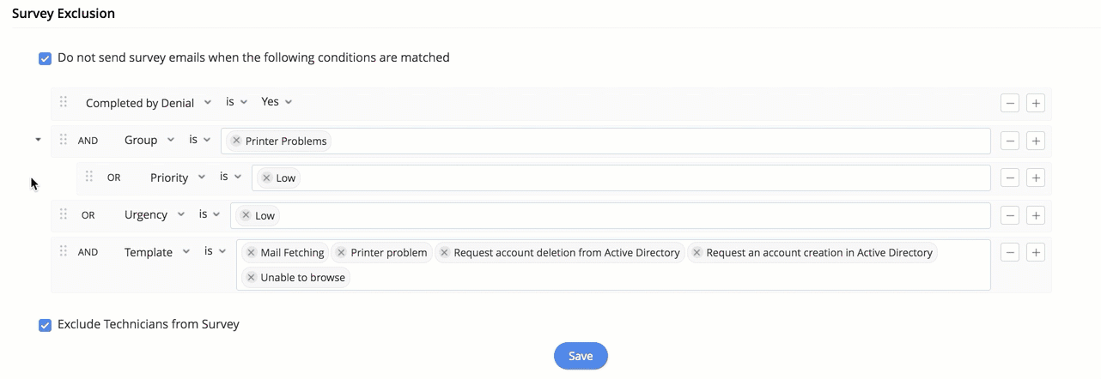The image size is (1101, 379).
Task: Click the Save button
Action: click(x=581, y=356)
